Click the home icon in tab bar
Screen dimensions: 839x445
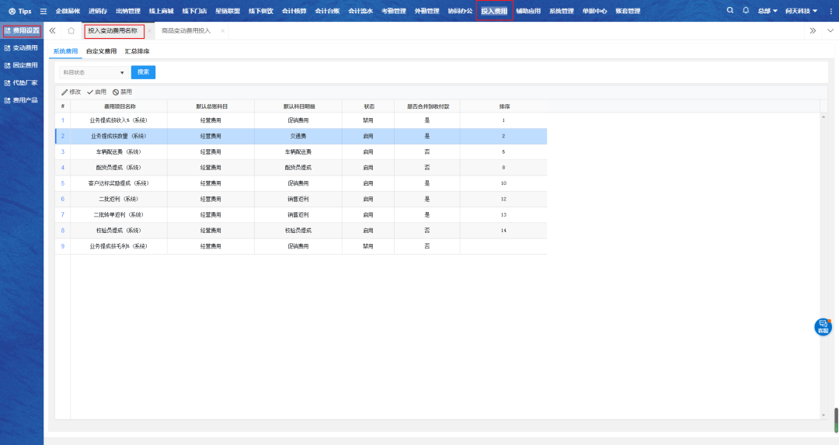pyautogui.click(x=71, y=31)
